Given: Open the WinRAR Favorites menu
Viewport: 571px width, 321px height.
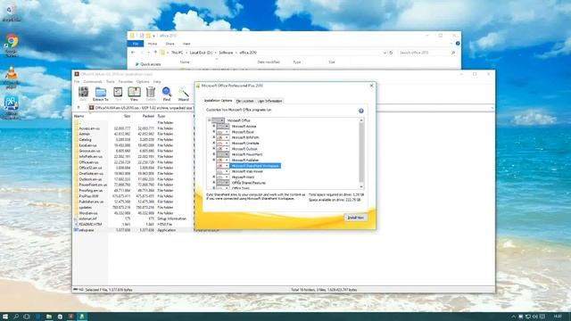Looking at the screenshot, I should [x=126, y=82].
